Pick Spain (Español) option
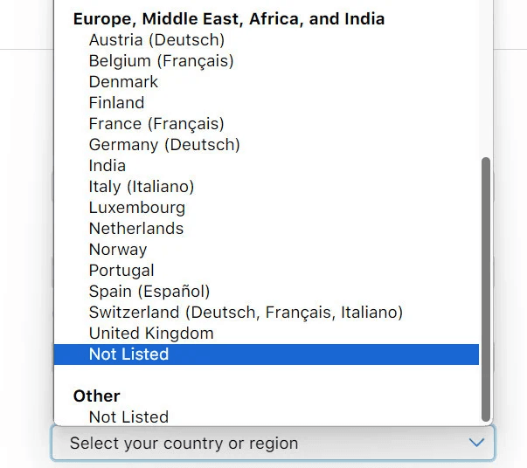This screenshot has width=527, height=468. 149,291
